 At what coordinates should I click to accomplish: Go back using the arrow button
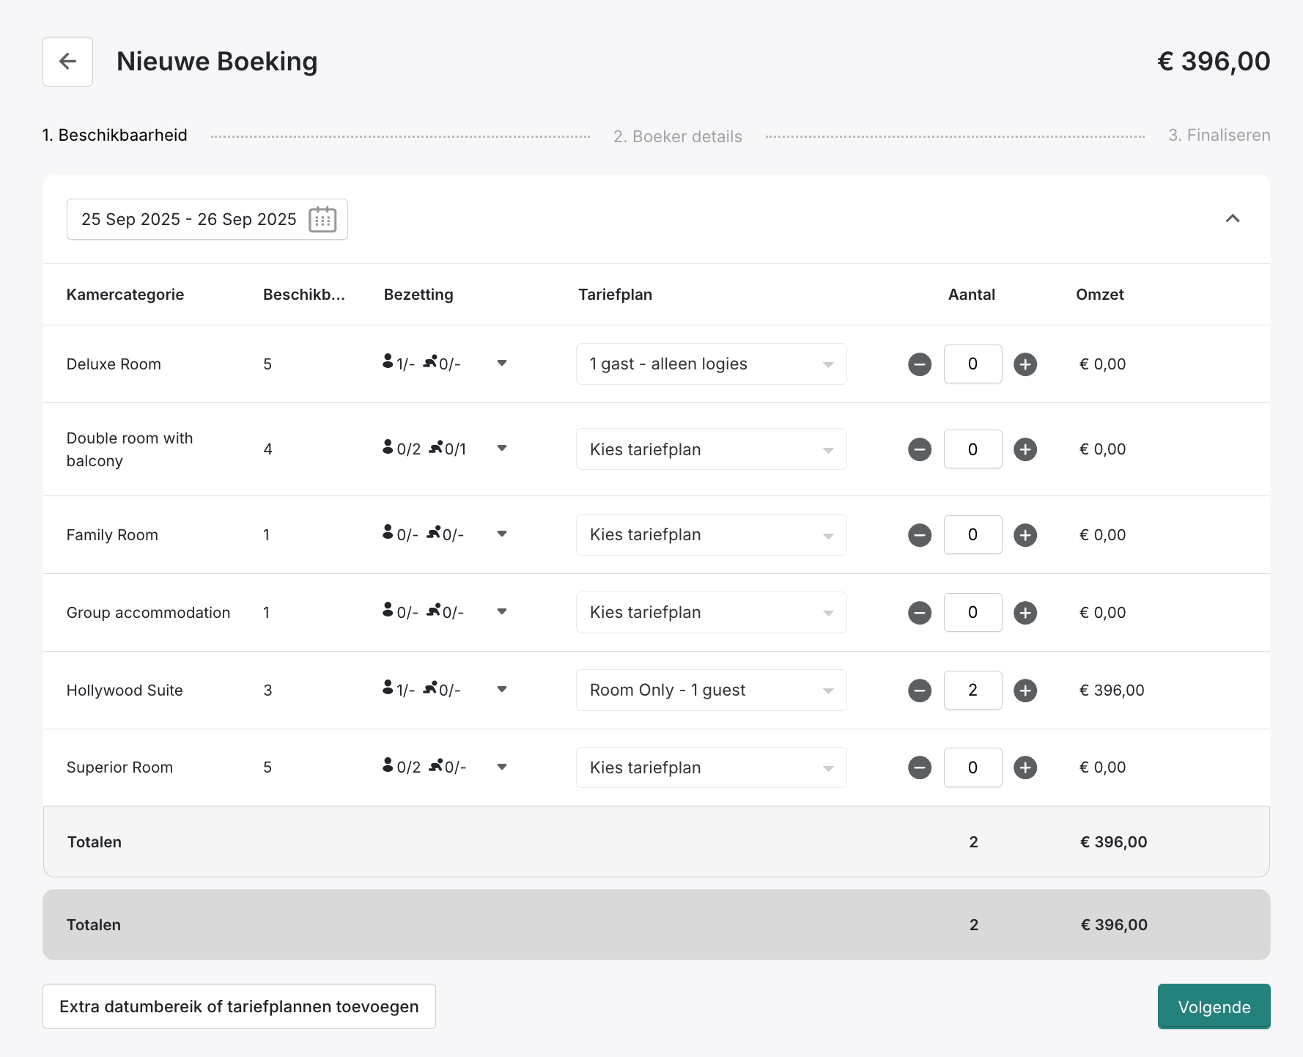pos(67,62)
